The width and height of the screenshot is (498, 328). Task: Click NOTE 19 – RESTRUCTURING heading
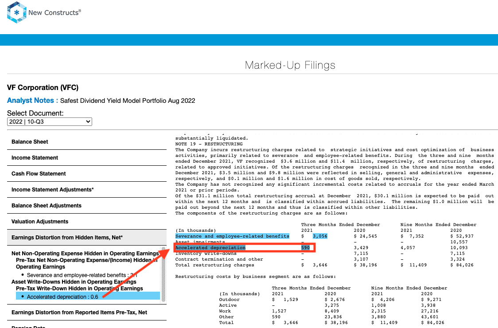(209, 144)
